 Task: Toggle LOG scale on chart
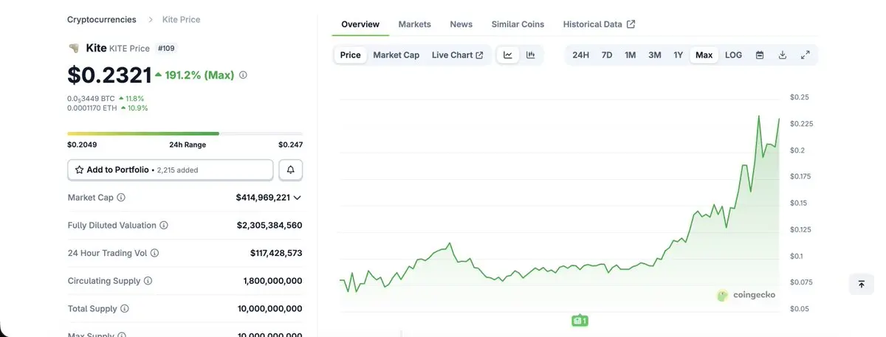733,55
